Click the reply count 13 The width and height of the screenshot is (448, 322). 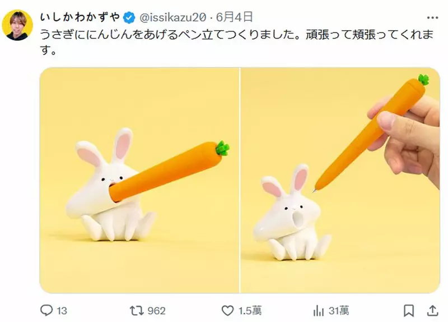coord(62,311)
